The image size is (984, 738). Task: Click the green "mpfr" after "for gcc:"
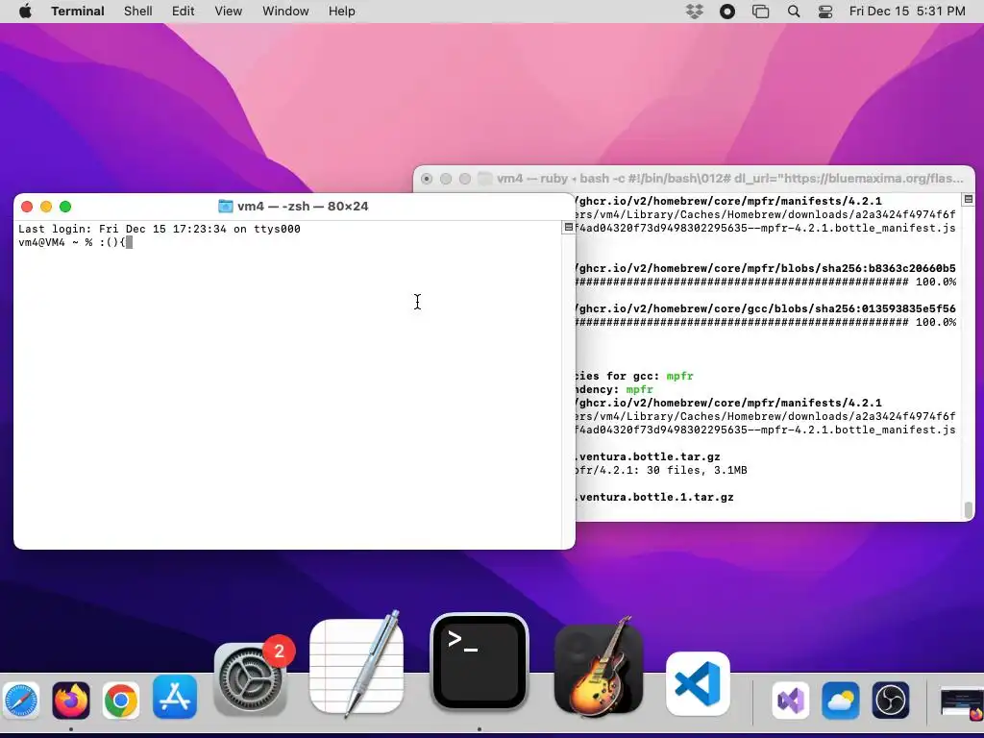[679, 376]
